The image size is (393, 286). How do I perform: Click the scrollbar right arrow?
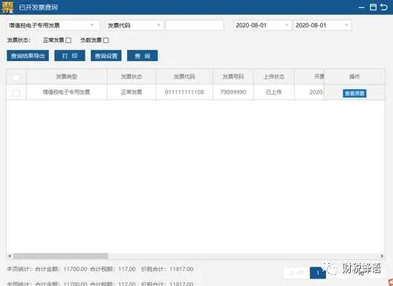coord(382,256)
